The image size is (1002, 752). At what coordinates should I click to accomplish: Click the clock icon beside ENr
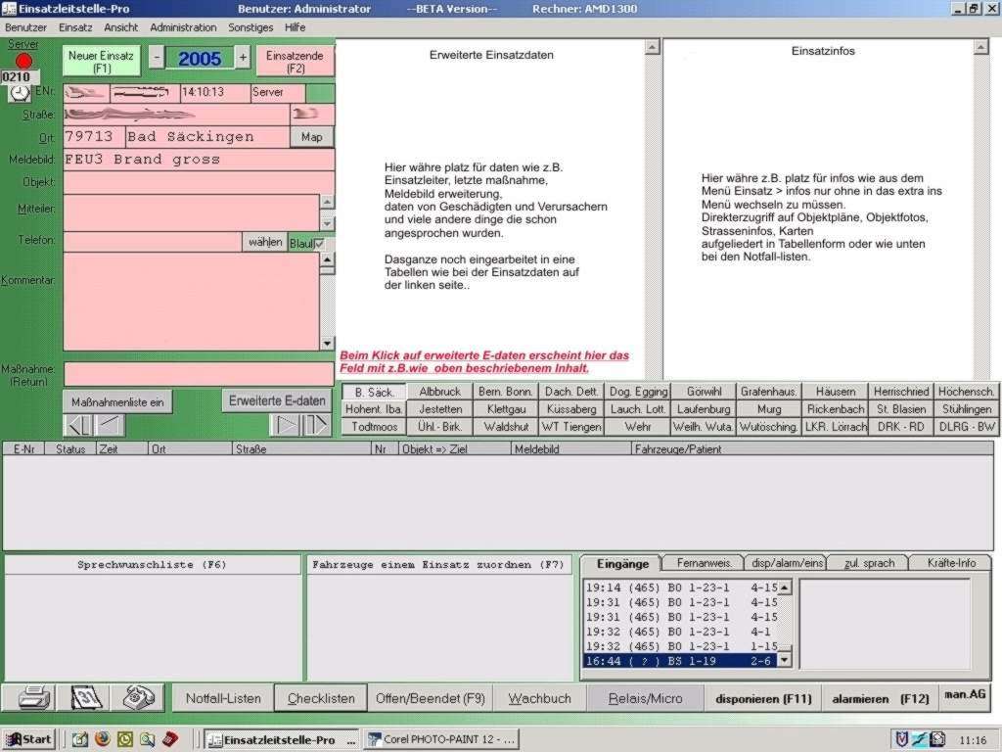pyautogui.click(x=20, y=93)
